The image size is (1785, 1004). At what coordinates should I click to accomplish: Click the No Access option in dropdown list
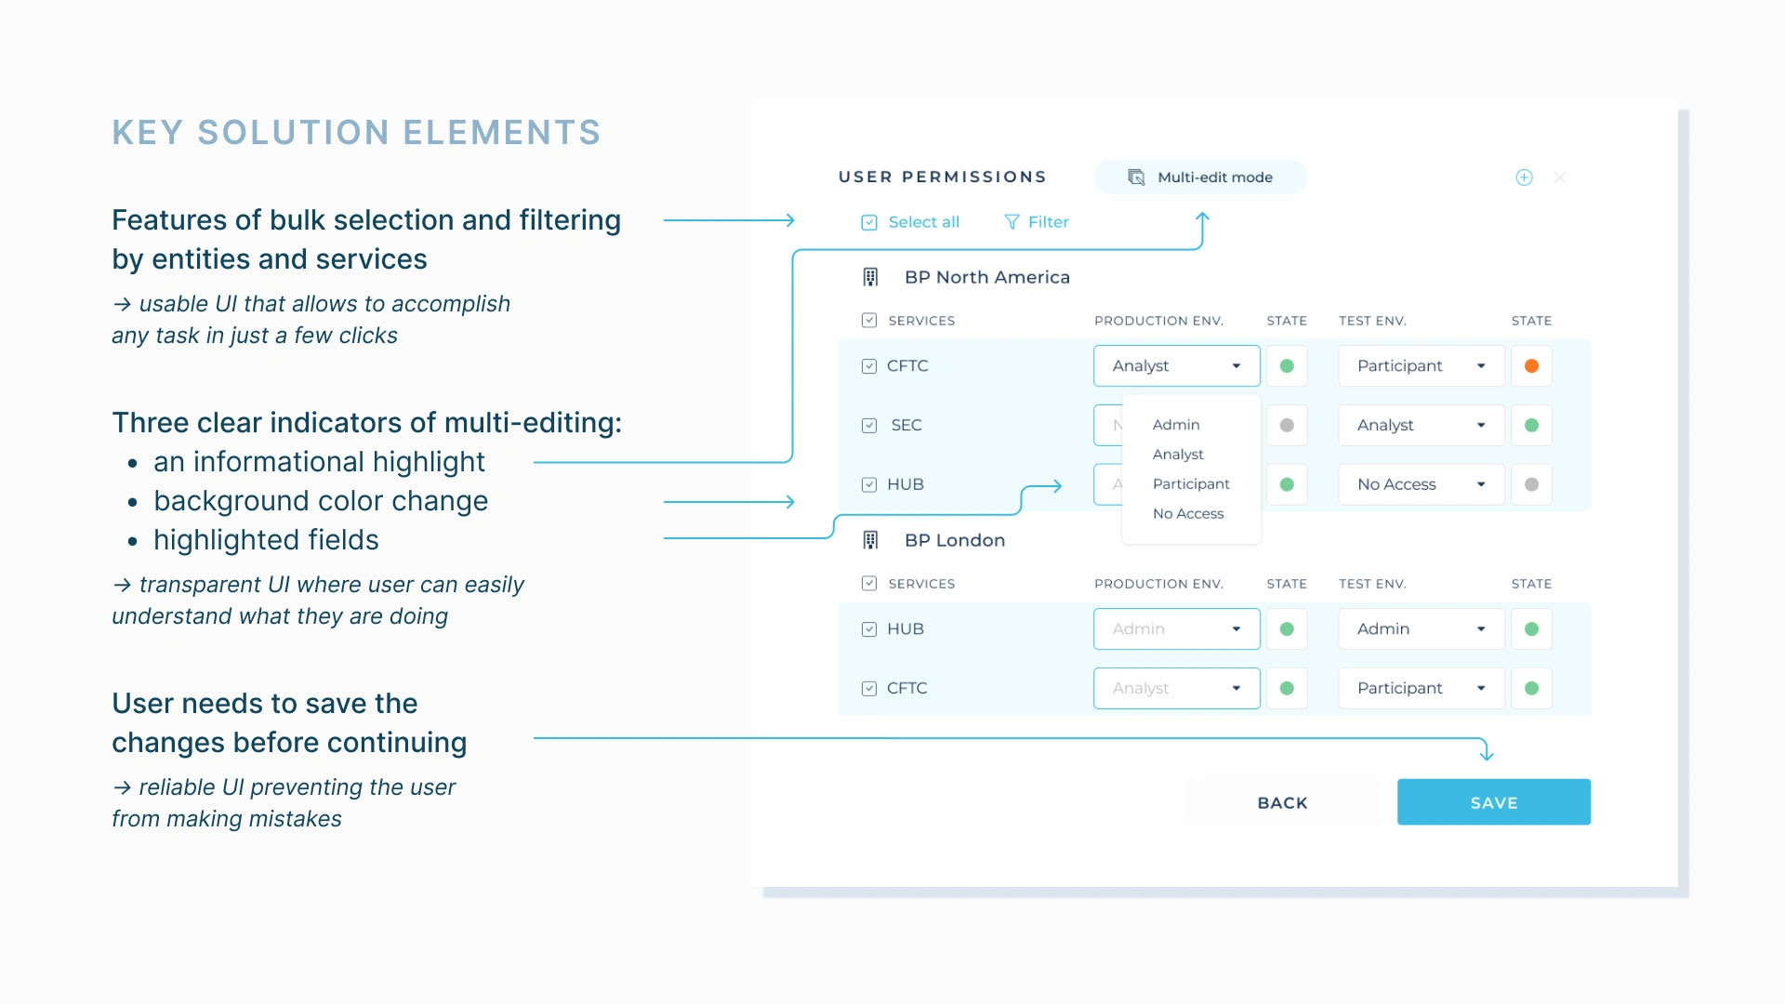click(x=1186, y=512)
